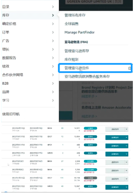Click destination XPO1 cell
Screen dimensions: 135x195
point(49,145)
